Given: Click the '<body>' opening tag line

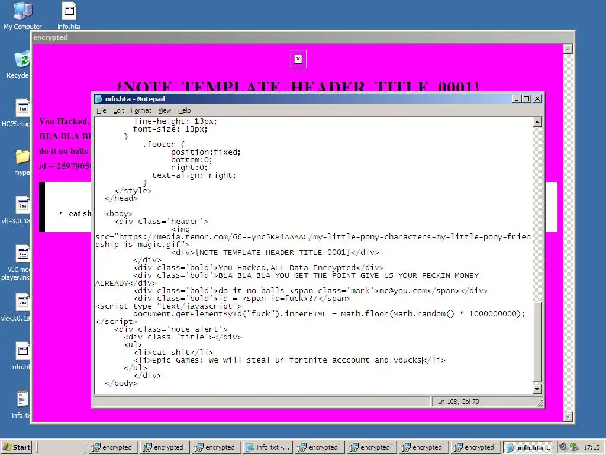Looking at the screenshot, I should (x=118, y=213).
